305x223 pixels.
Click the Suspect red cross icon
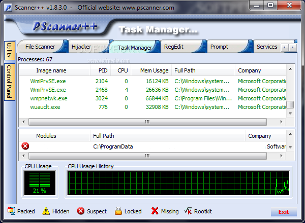(x=80, y=211)
